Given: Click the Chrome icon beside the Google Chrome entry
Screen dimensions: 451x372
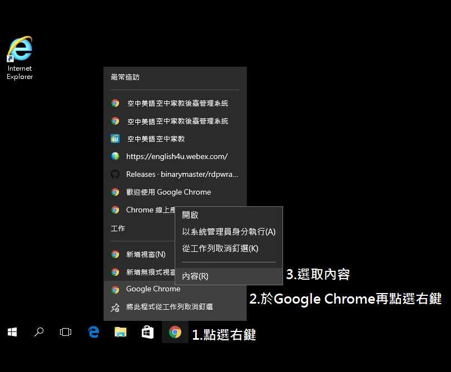Looking at the screenshot, I should (115, 290).
